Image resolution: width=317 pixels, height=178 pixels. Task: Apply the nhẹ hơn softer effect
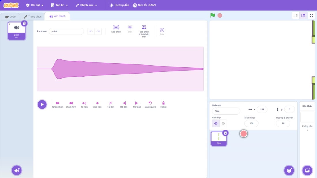point(97,105)
